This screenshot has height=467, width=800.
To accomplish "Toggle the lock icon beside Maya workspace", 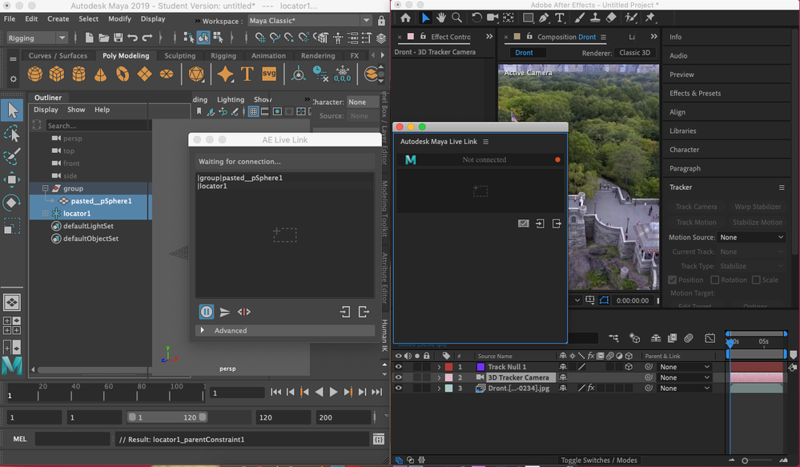I will pyautogui.click(x=381, y=21).
